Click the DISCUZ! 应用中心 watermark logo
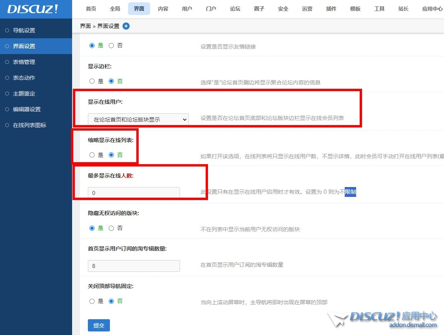Viewport: 444px width, 335px height. (383, 319)
